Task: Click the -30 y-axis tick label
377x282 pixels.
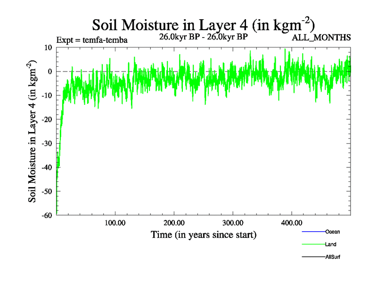Action: pyautogui.click(x=46, y=143)
